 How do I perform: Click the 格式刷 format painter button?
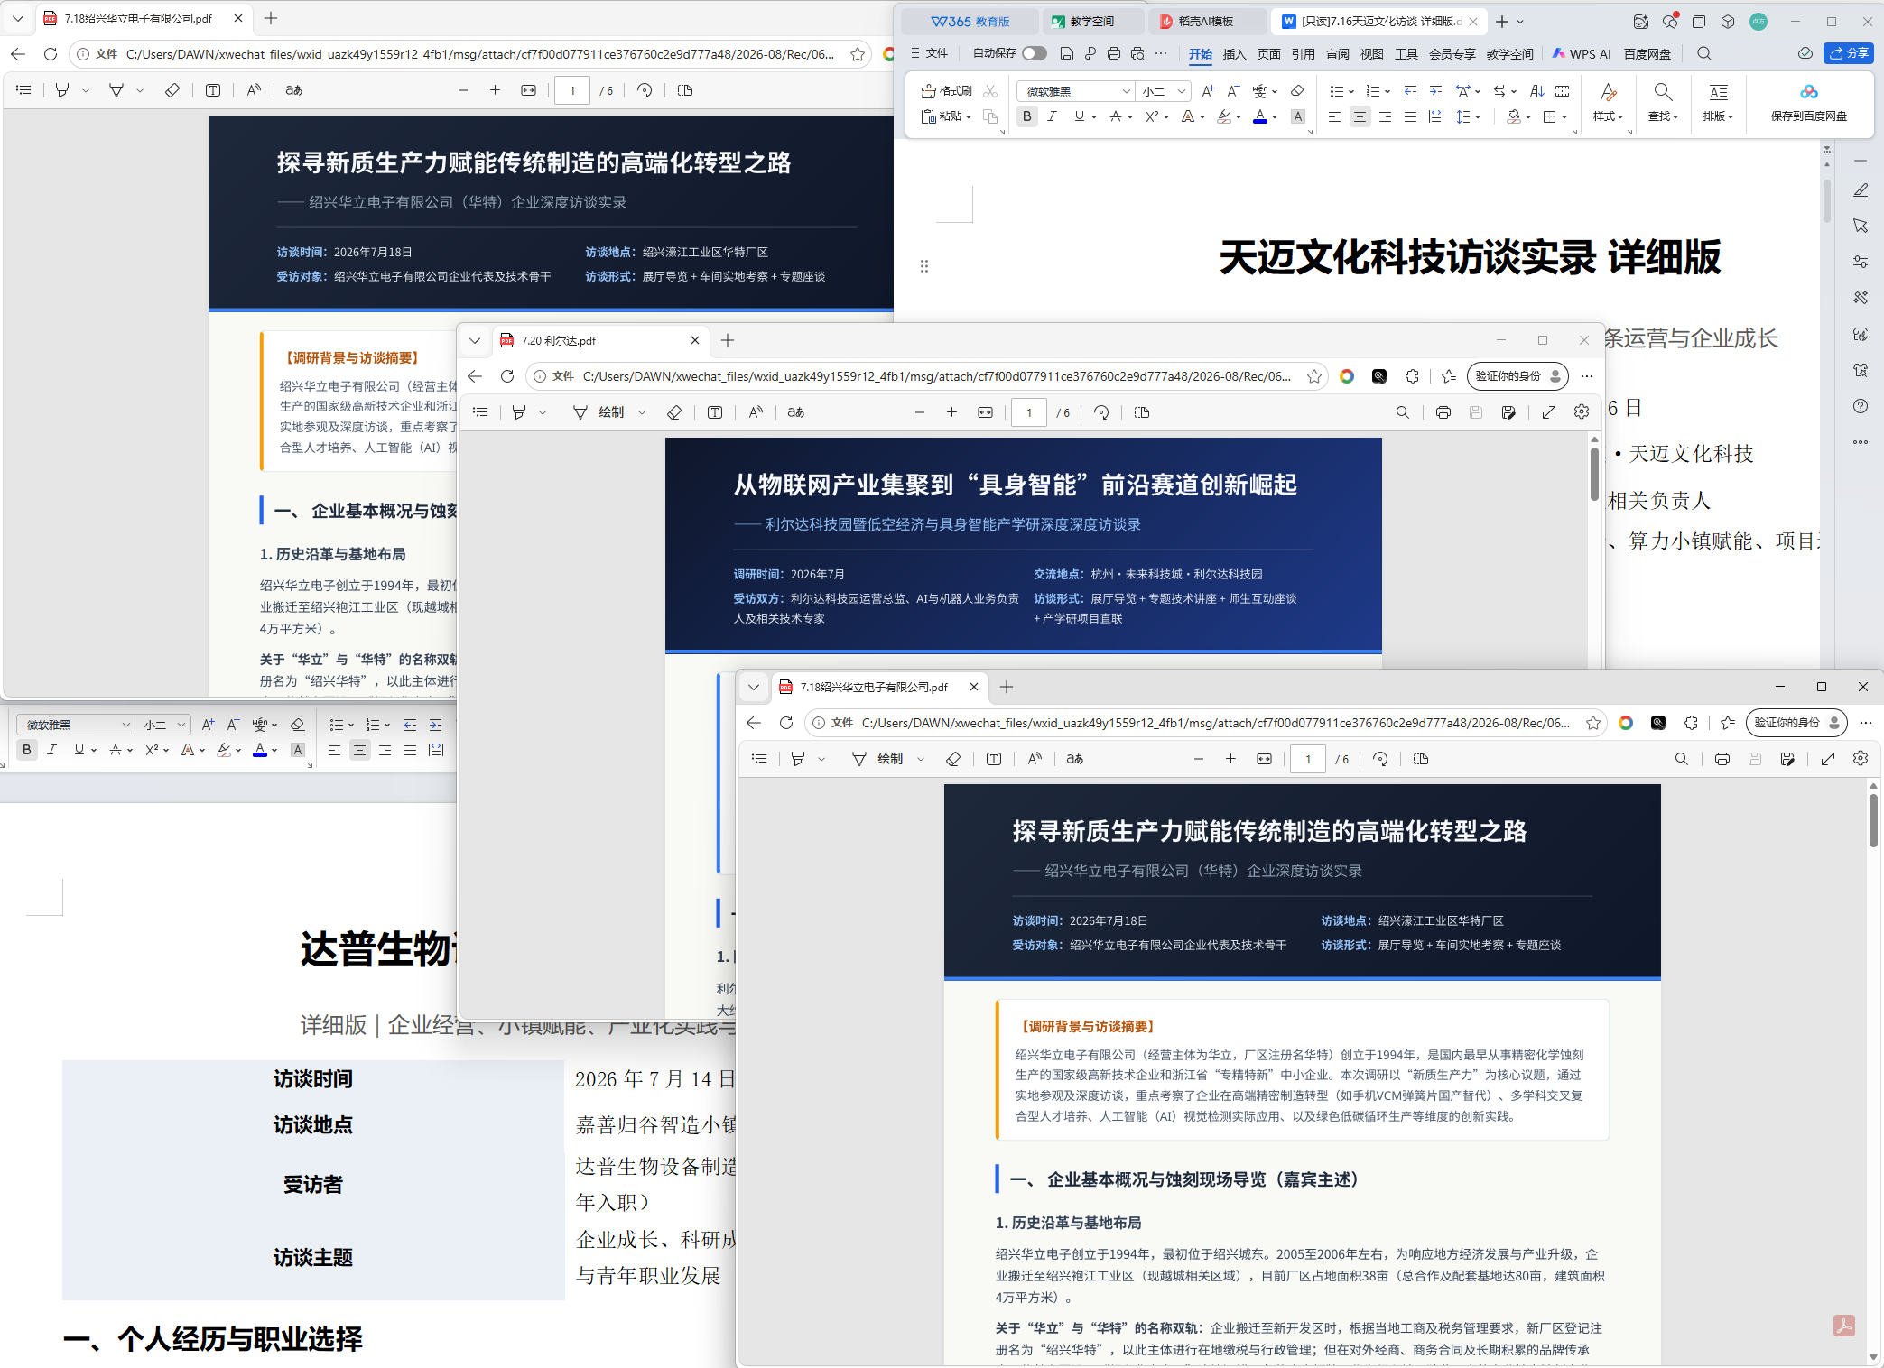coord(946,91)
